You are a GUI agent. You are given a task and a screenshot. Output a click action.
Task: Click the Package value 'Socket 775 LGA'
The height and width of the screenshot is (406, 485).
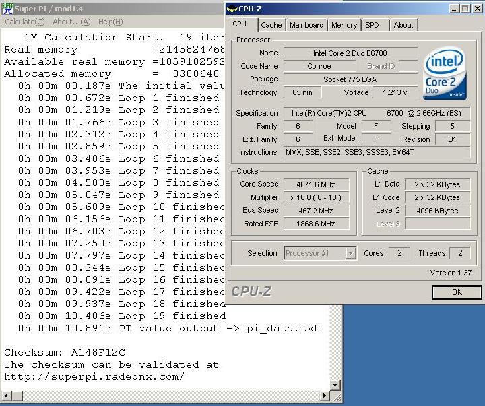(350, 79)
